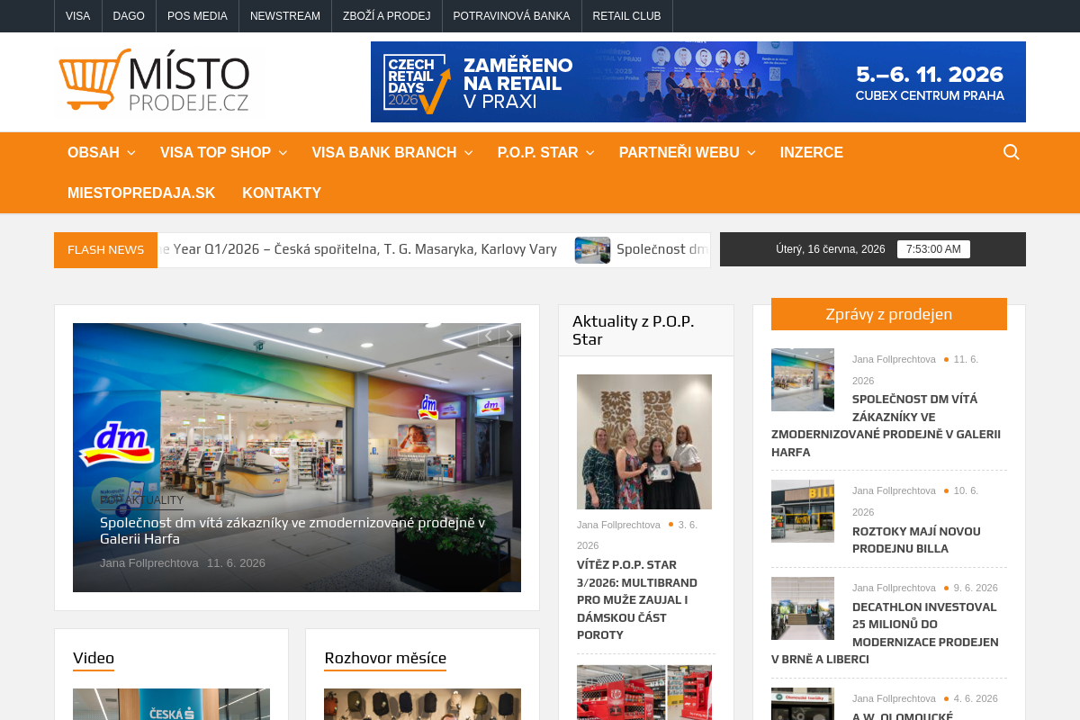The image size is (1080, 720).
Task: Open Billa store thumbnail in sidebar
Action: (803, 511)
